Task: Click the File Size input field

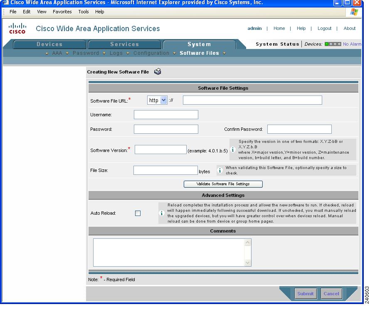Action: (165, 170)
